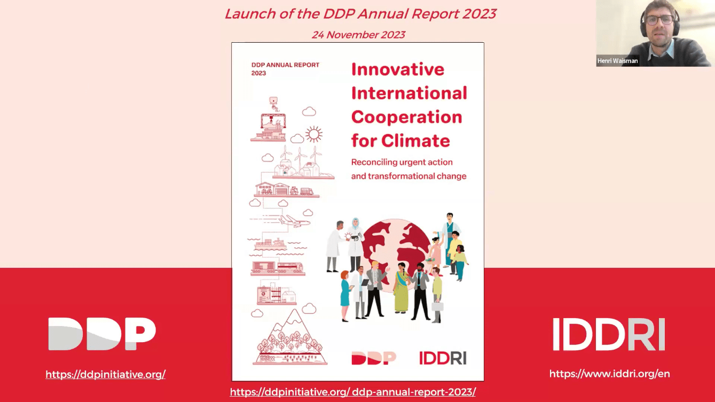Click the 'Innovative International Cooperation for Climate' title
Viewport: 715px width, 402px height.
[409, 105]
